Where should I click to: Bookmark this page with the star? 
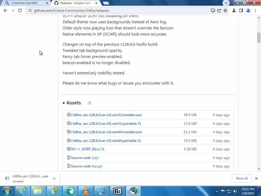(225, 10)
